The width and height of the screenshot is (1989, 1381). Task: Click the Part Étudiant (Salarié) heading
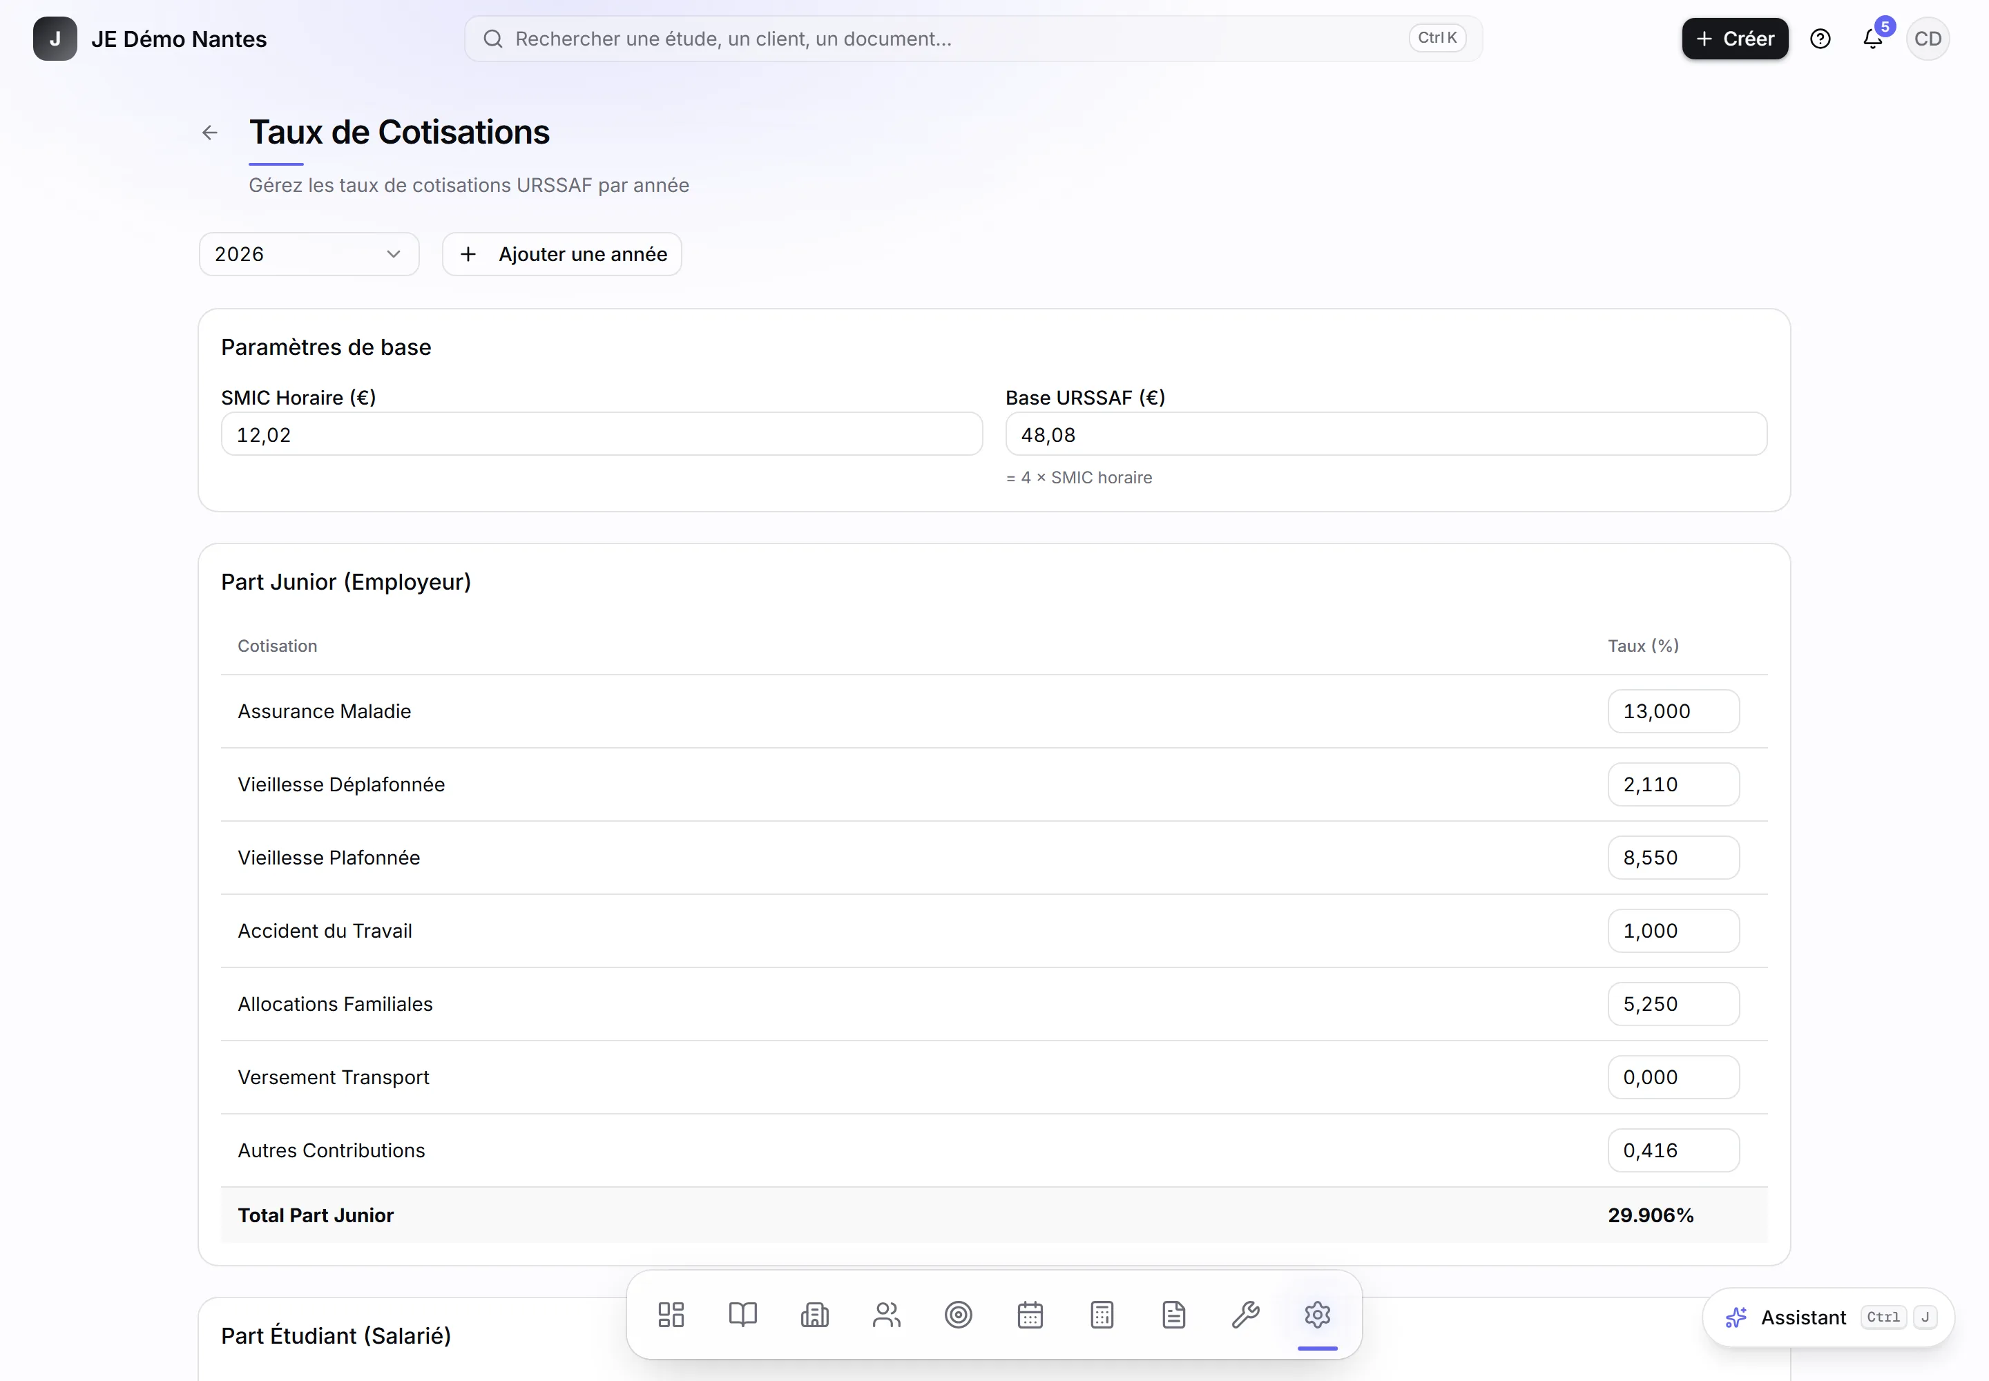click(x=336, y=1337)
